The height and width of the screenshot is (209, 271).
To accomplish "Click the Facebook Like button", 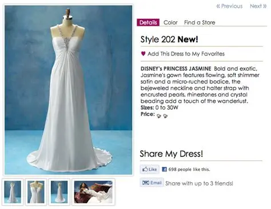I will 150,169.
